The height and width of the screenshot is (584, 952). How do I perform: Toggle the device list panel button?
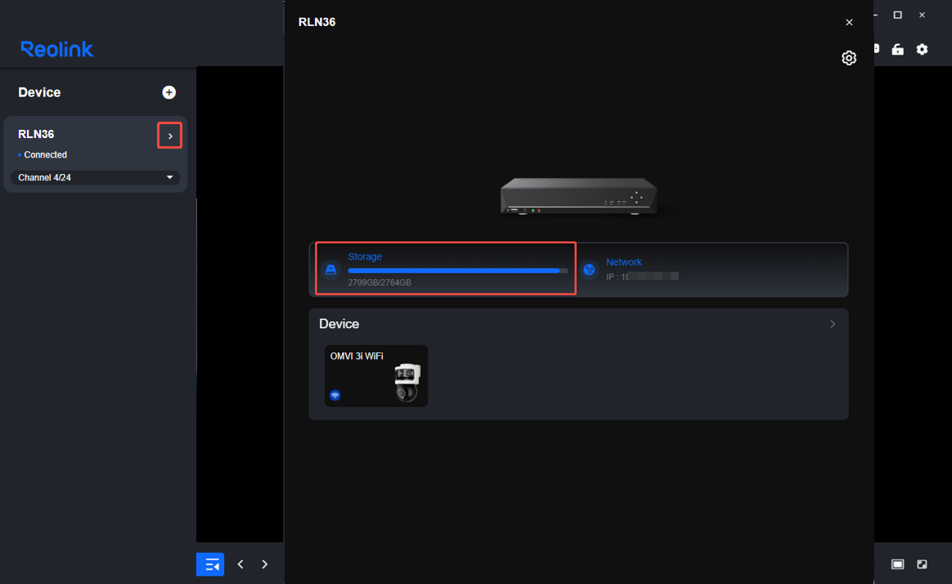210,564
